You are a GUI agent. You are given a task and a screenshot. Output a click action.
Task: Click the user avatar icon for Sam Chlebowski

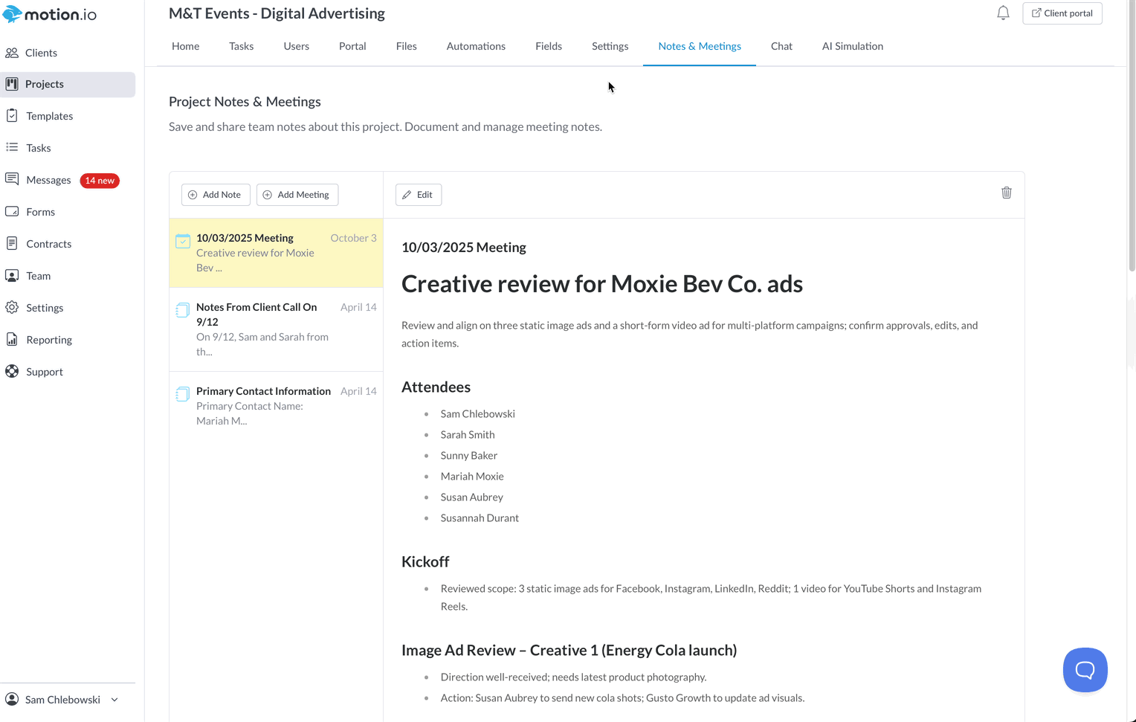click(x=12, y=699)
